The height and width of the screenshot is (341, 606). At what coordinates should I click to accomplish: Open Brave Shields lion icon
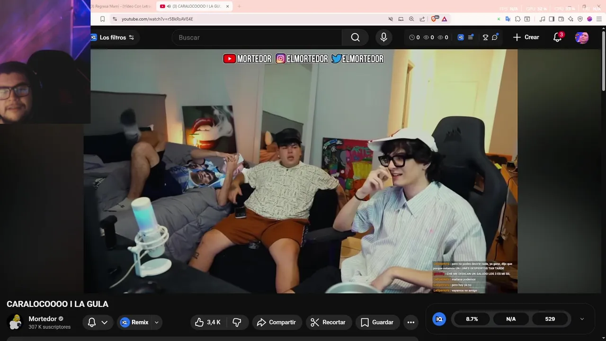pos(434,19)
